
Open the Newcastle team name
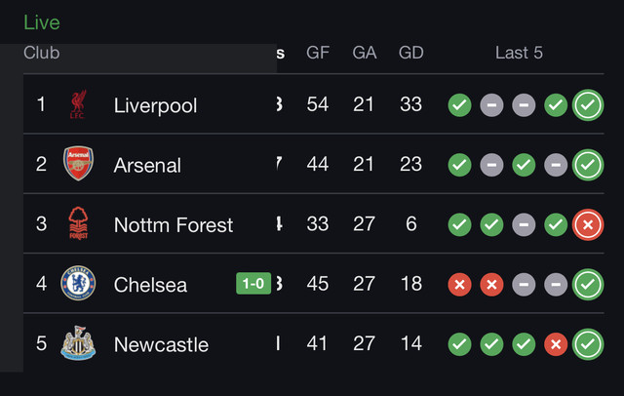coord(161,344)
